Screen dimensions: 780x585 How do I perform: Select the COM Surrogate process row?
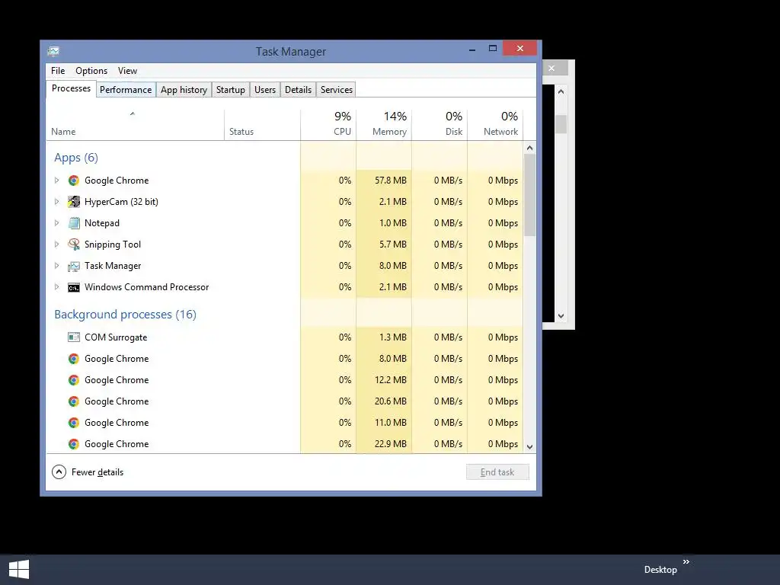pos(285,337)
